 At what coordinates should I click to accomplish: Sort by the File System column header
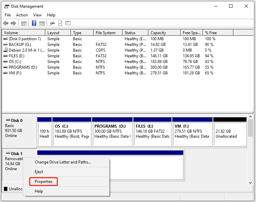pyautogui.click(x=108, y=33)
